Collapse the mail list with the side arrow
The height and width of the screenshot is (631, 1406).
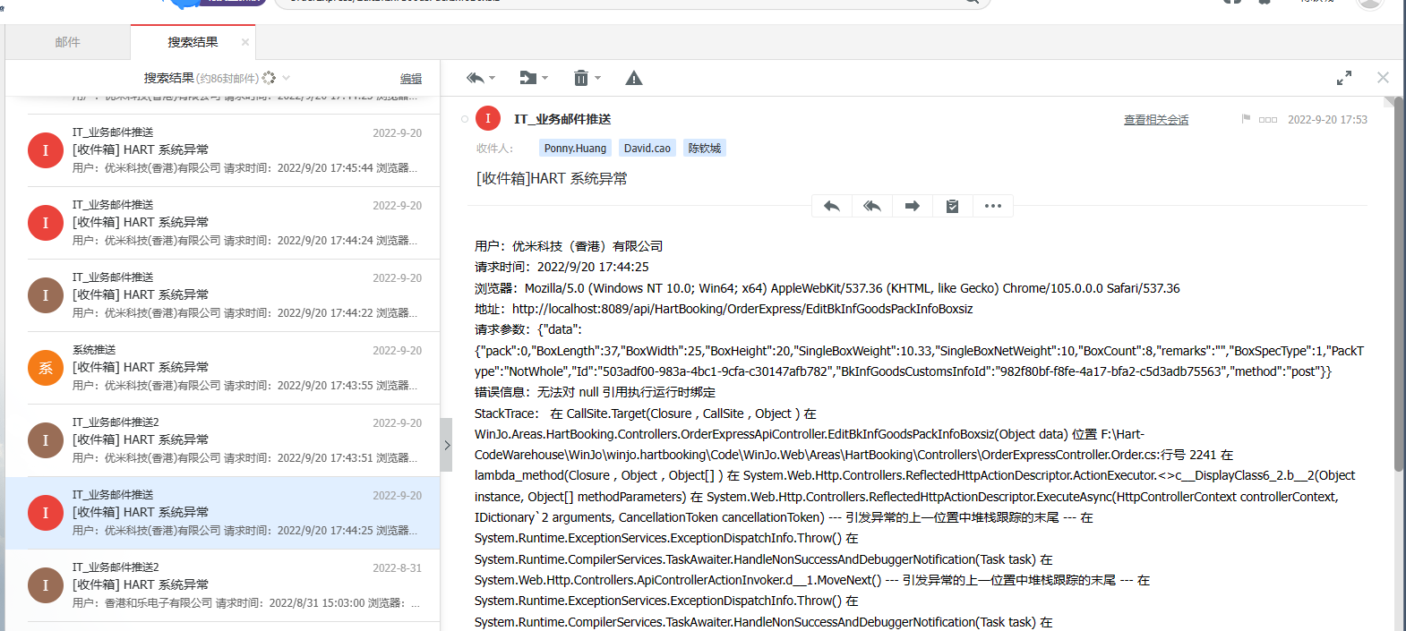[447, 445]
